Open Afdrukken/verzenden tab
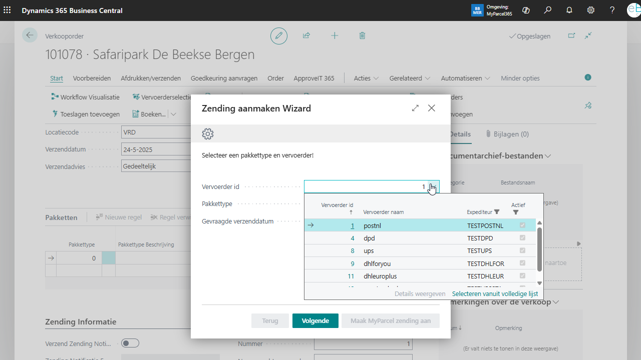The height and width of the screenshot is (360, 641). (x=151, y=78)
